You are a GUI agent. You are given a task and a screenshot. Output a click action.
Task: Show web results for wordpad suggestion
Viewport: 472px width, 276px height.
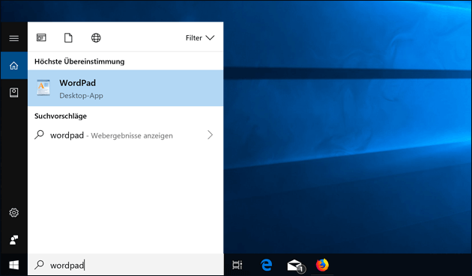126,135
